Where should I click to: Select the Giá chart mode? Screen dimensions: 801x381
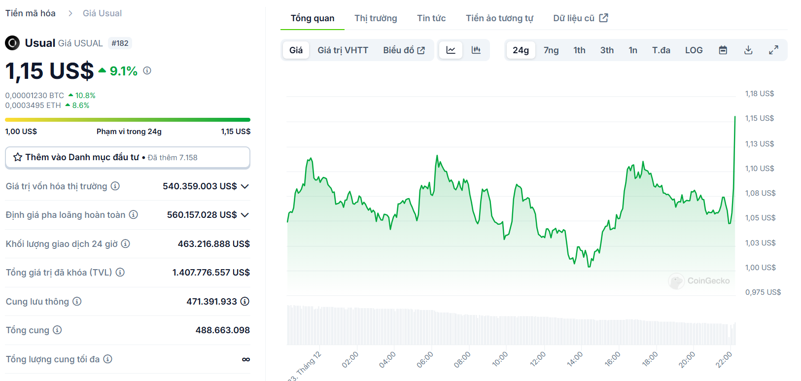click(296, 50)
